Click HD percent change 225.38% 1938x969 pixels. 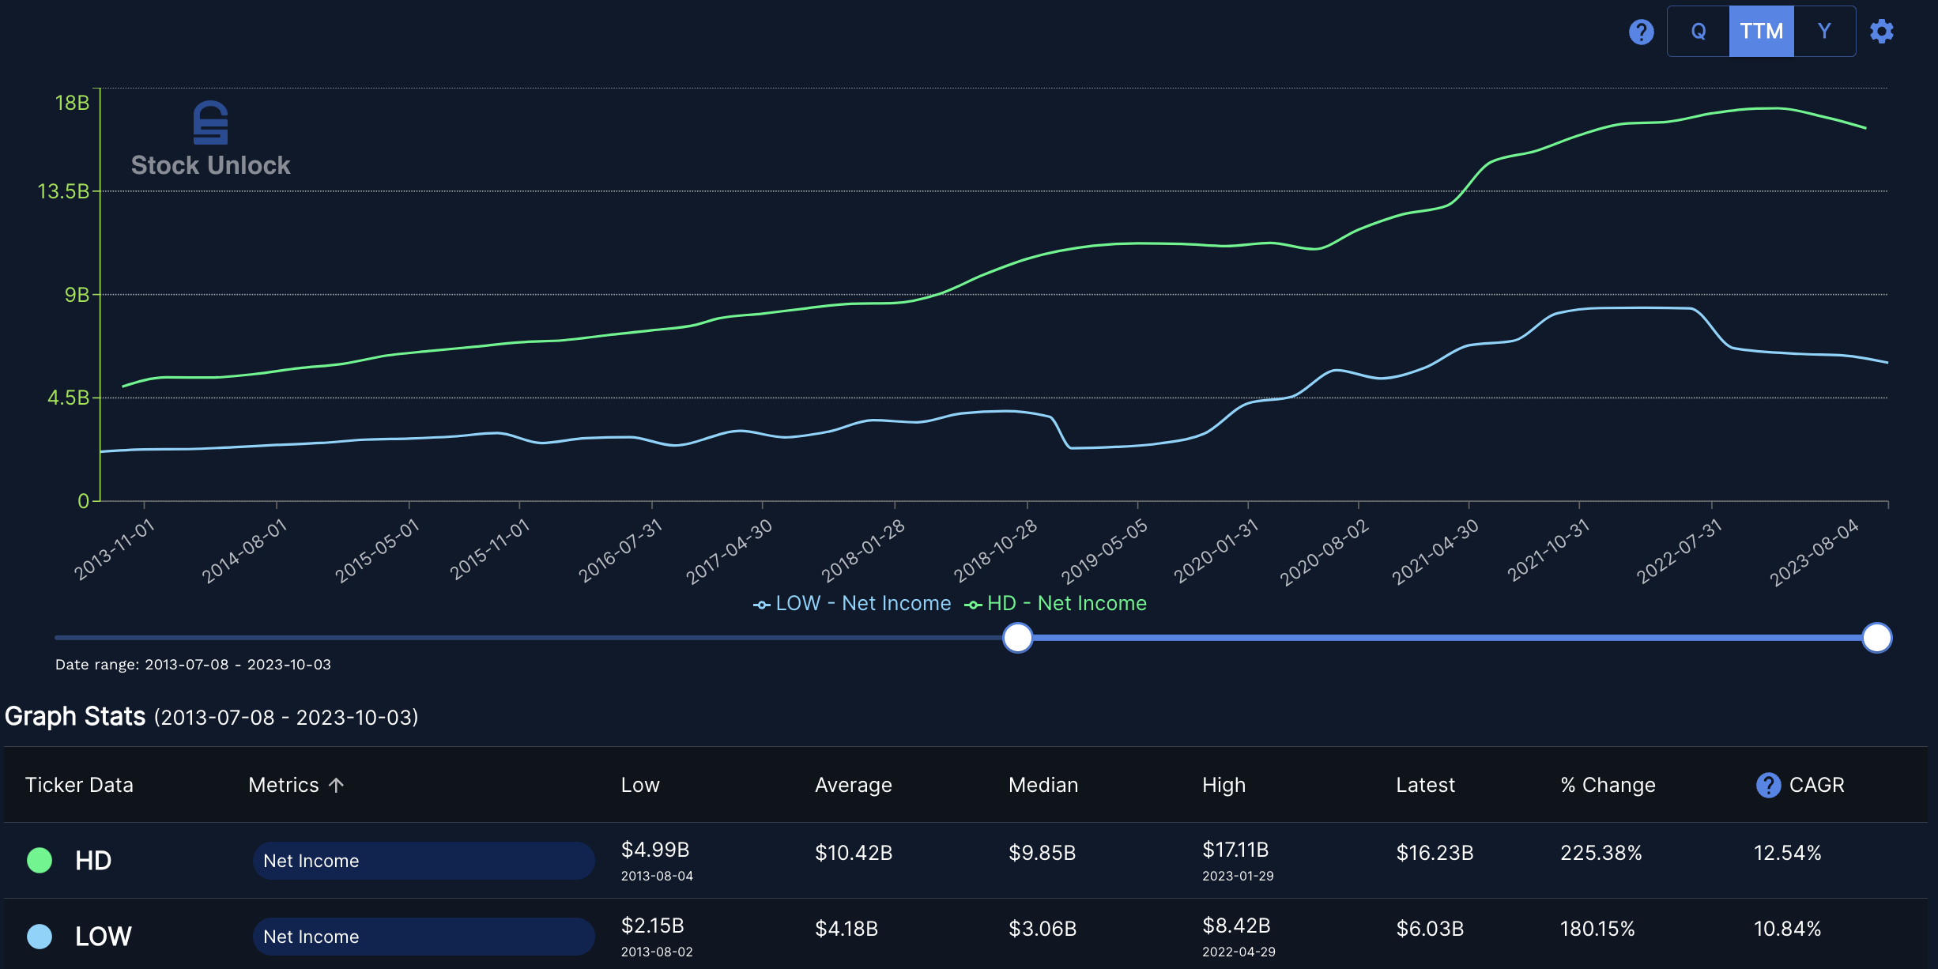[1601, 853]
